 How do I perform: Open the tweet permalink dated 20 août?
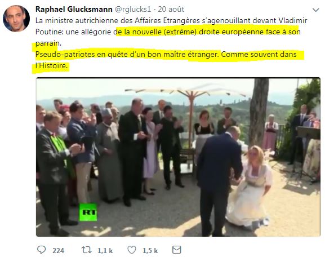(171, 10)
